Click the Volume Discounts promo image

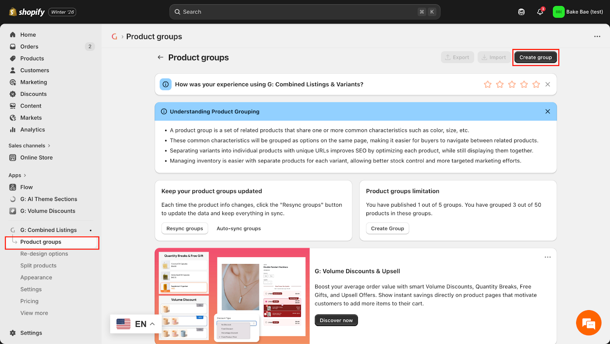232,296
